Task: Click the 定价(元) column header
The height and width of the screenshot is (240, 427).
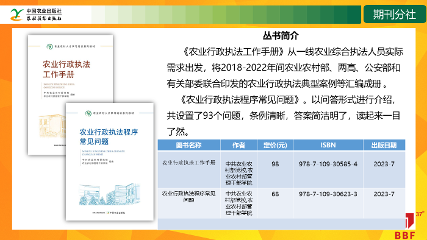Action: click(x=275, y=145)
